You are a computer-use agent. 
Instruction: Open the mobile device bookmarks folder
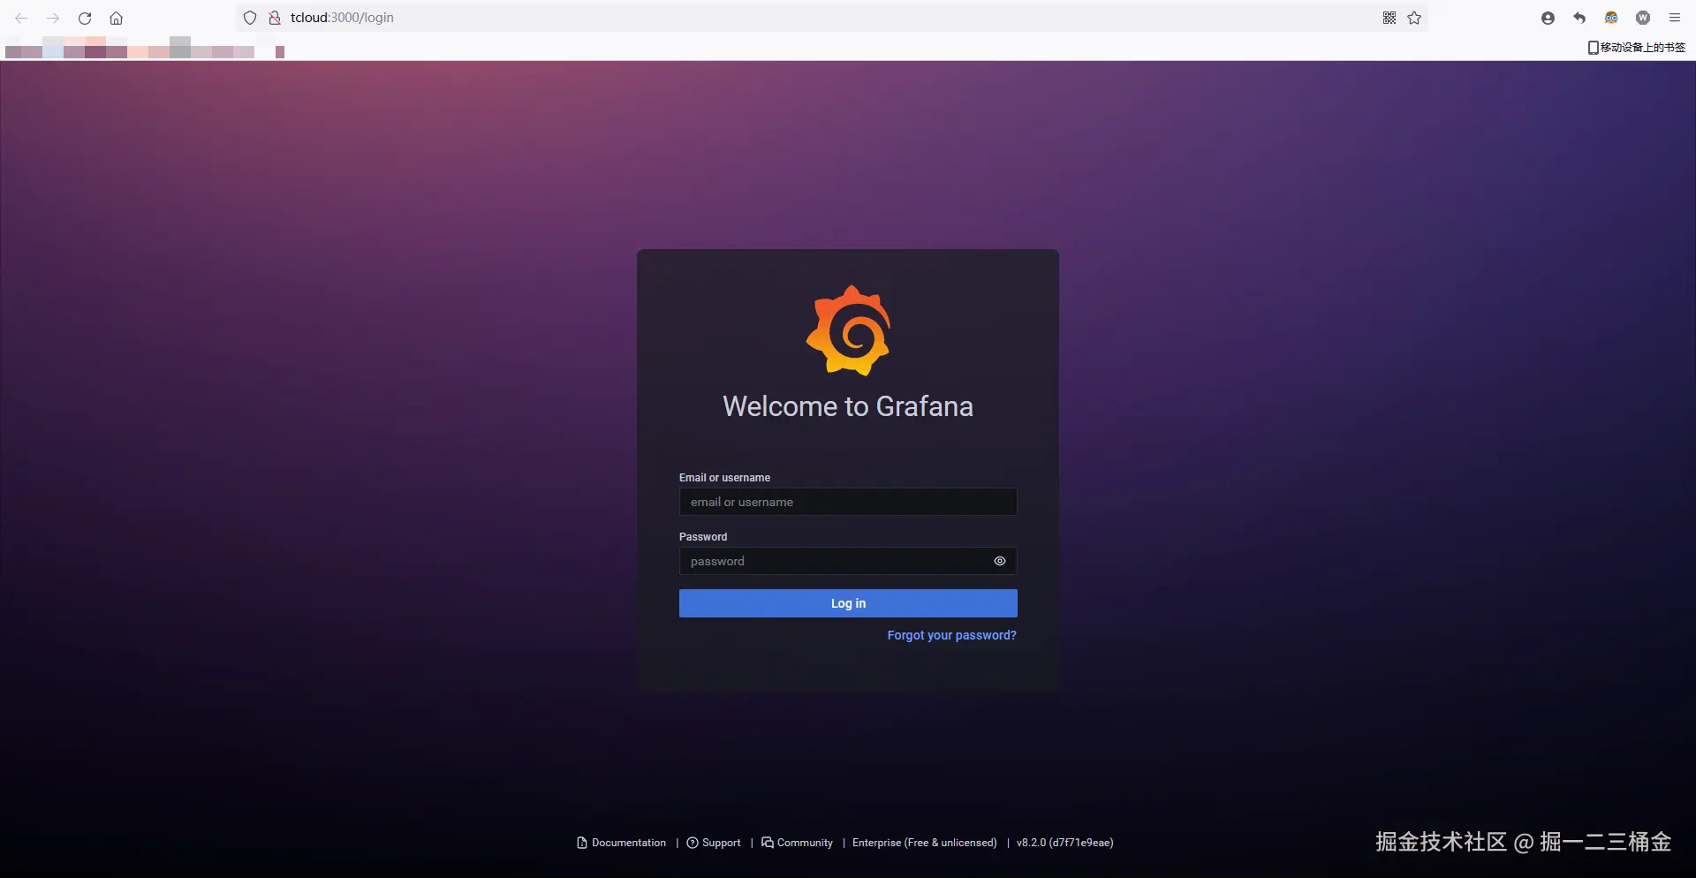pyautogui.click(x=1637, y=48)
